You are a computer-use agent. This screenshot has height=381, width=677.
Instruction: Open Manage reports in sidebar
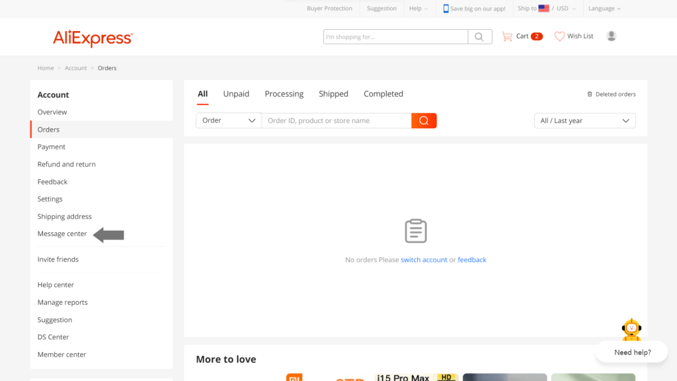(x=63, y=302)
